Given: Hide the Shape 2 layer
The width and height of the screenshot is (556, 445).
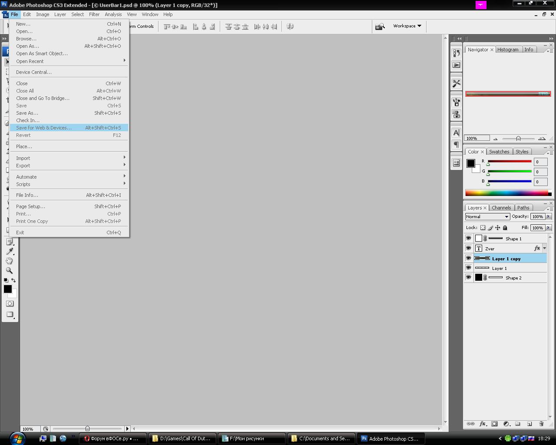Looking at the screenshot, I should tap(468, 277).
